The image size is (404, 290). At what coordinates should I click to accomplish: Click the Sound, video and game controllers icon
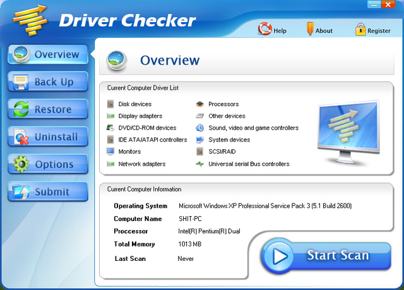point(199,128)
